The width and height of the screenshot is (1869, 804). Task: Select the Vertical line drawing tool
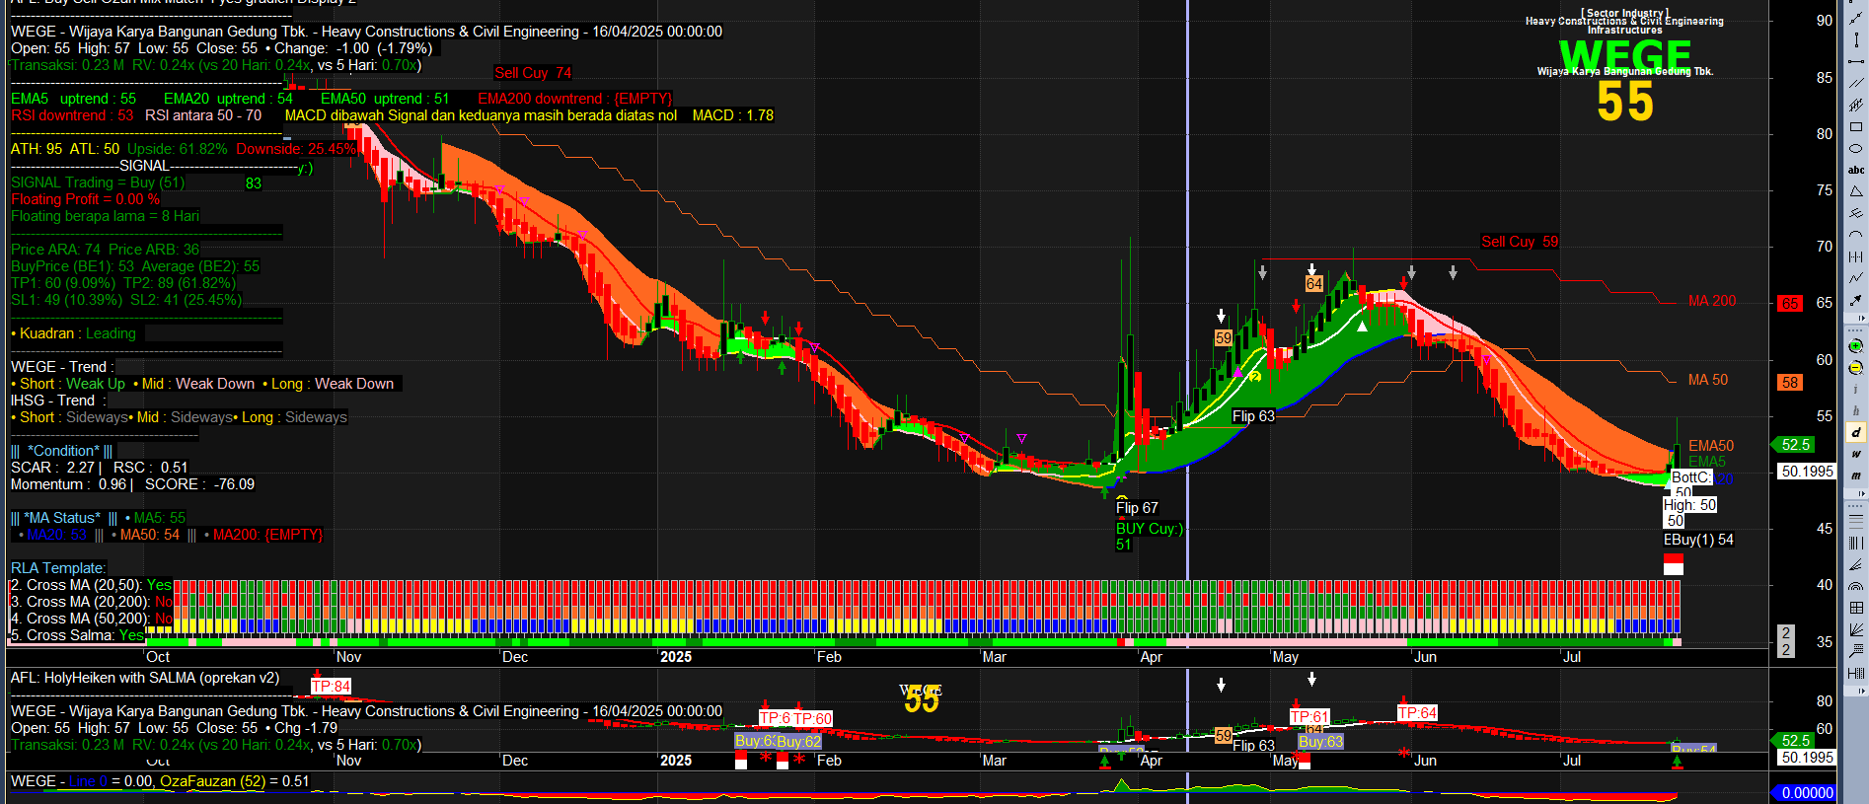pos(1856,41)
